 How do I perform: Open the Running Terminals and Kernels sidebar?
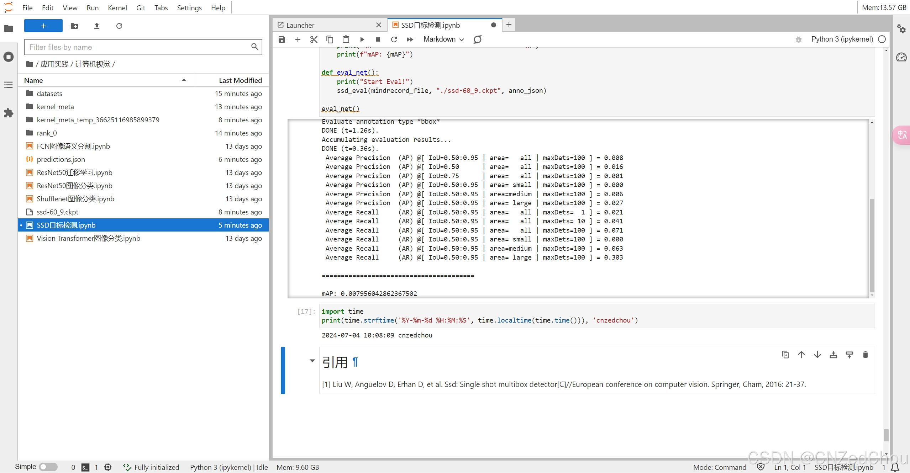9,57
